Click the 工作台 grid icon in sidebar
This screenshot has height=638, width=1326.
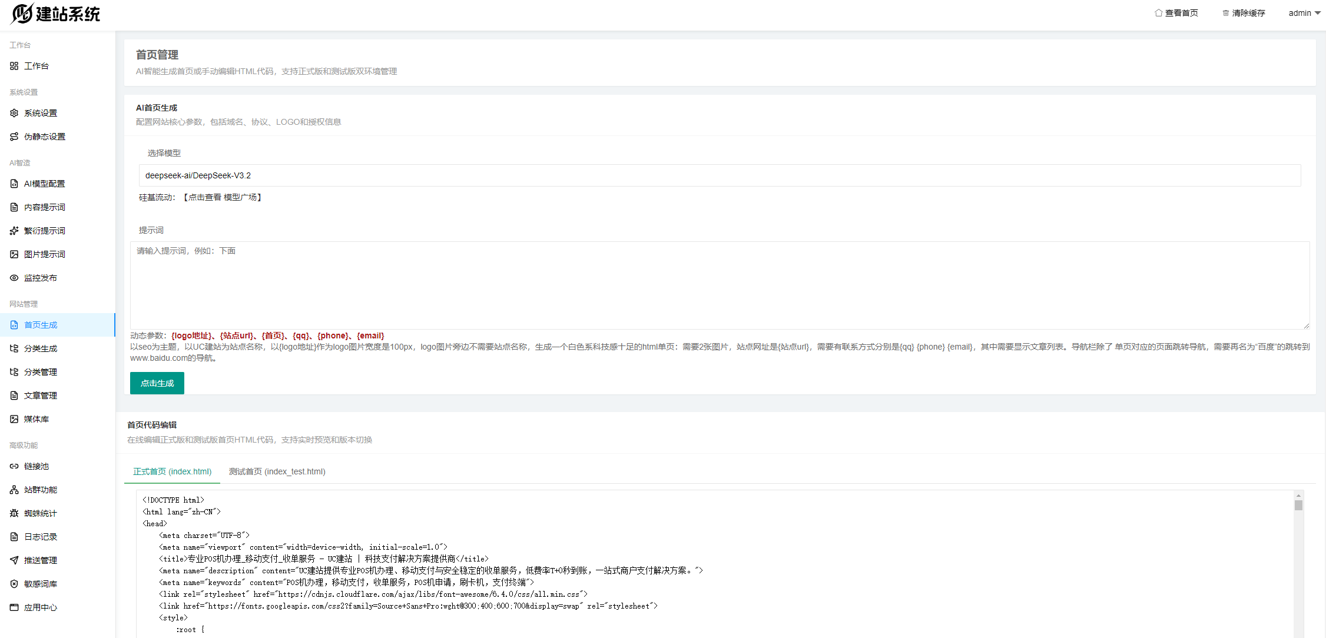[14, 66]
